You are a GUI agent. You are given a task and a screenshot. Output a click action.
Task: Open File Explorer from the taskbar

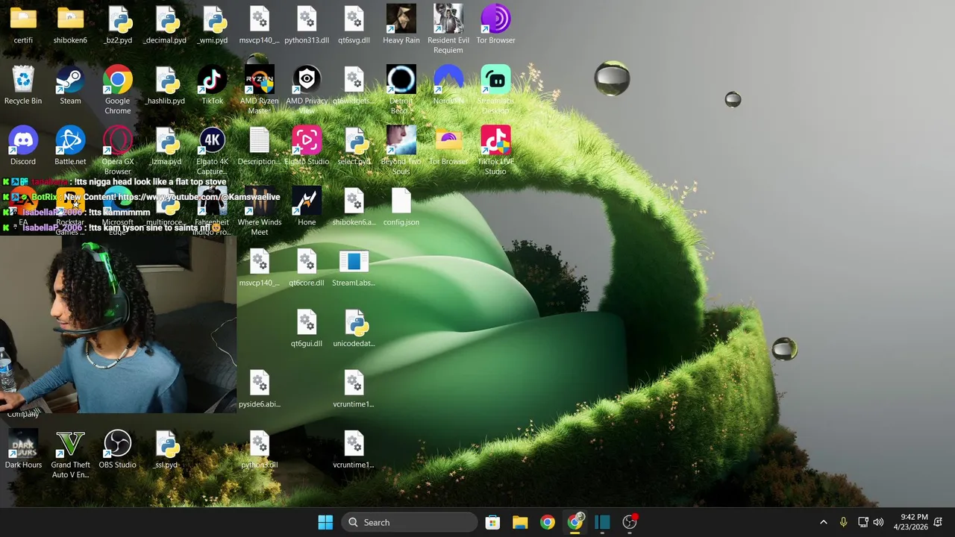[x=520, y=522]
